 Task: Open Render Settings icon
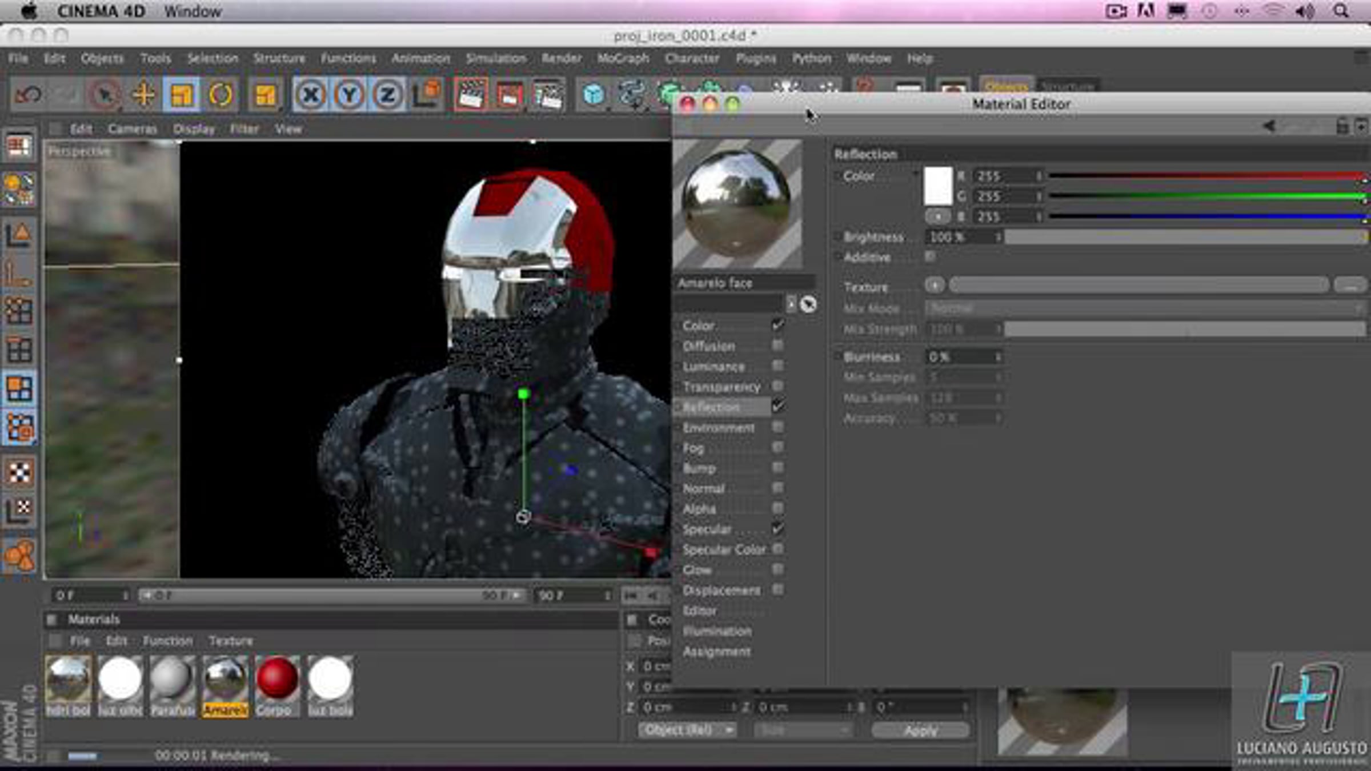548,94
